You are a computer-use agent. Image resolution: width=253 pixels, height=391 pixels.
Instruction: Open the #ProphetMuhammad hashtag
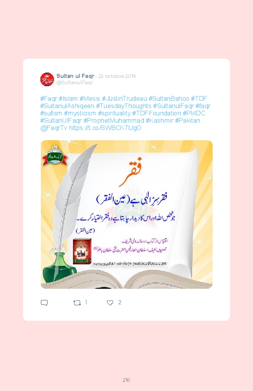click(114, 121)
